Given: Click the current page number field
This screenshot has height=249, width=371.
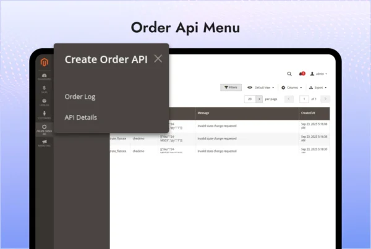Looking at the screenshot, I should 304,99.
